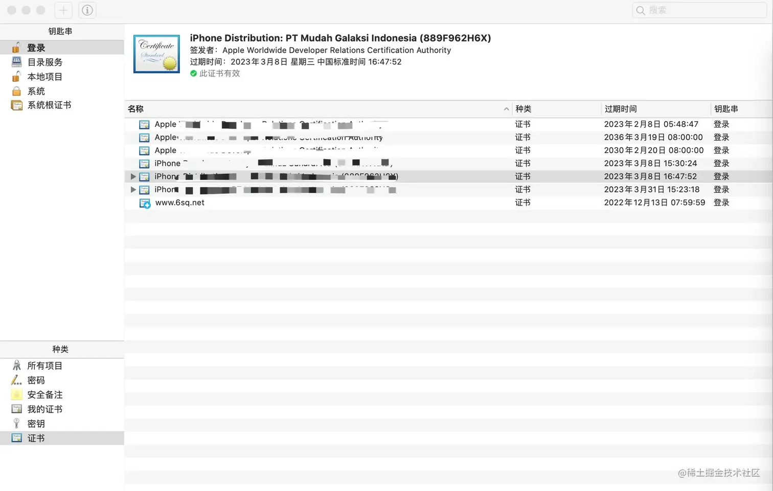The image size is (773, 491).
Task: Show 证书 category
Action: (x=62, y=438)
